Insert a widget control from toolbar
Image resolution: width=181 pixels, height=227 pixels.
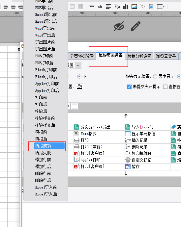[x=91, y=7]
